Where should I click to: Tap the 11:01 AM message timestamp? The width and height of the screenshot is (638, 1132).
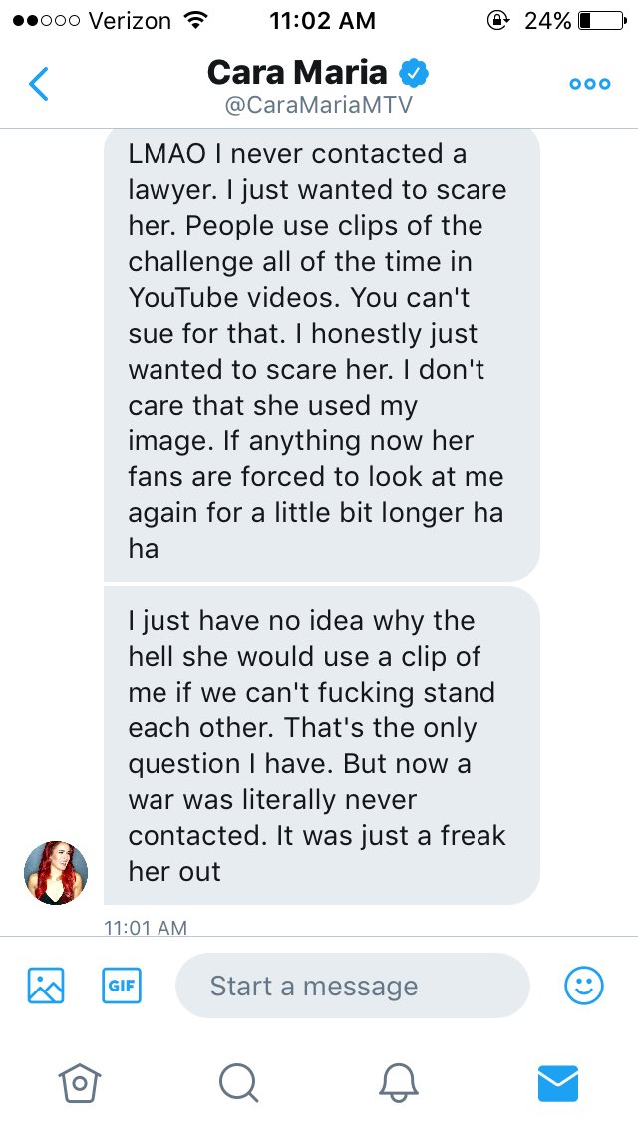coord(146,927)
